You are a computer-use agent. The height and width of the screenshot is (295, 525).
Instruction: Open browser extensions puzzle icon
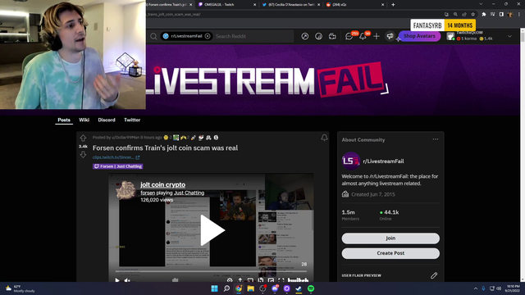pos(484,15)
